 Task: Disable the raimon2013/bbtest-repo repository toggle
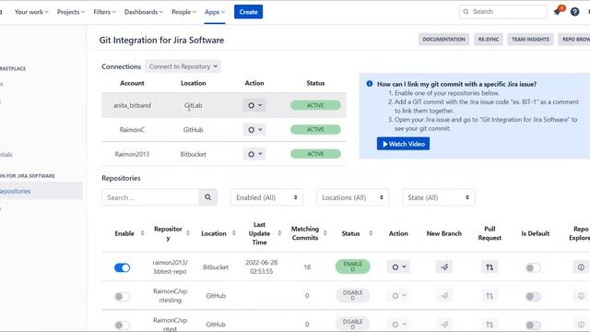tap(122, 267)
